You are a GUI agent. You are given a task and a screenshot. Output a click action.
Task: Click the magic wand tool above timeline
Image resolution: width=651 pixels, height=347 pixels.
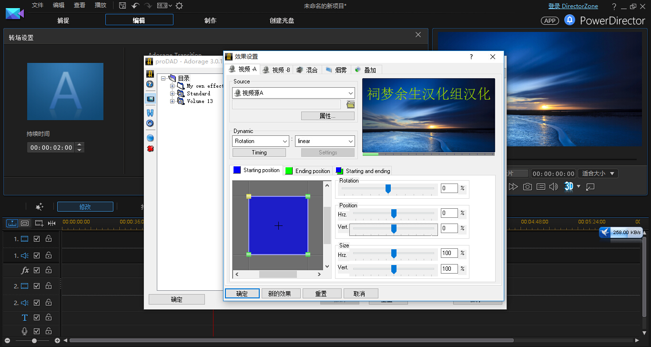click(x=40, y=207)
